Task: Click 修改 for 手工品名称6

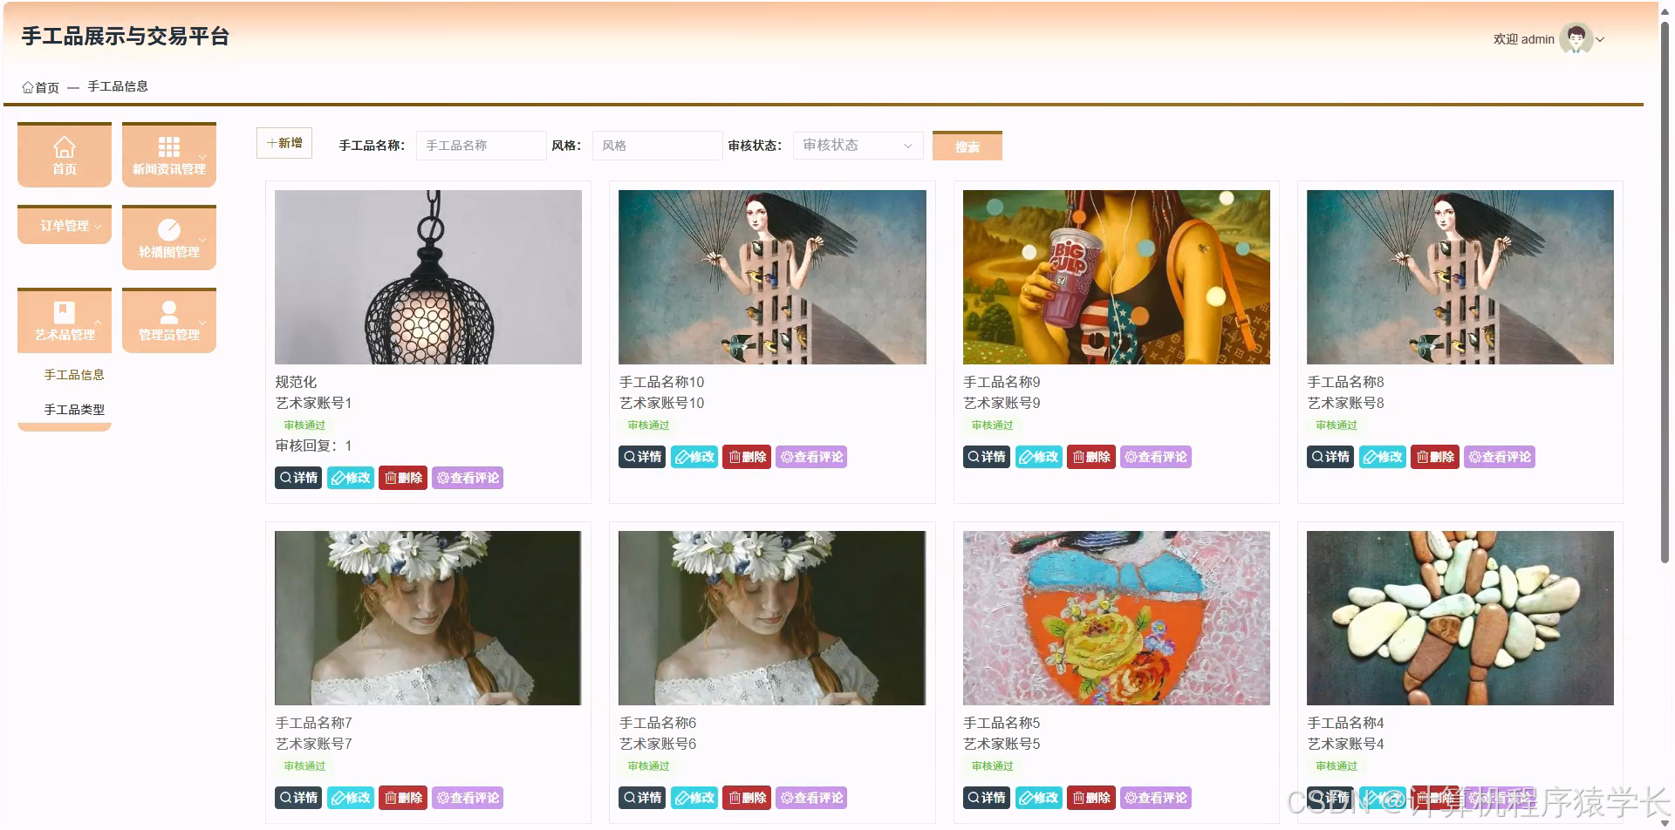Action: point(694,798)
